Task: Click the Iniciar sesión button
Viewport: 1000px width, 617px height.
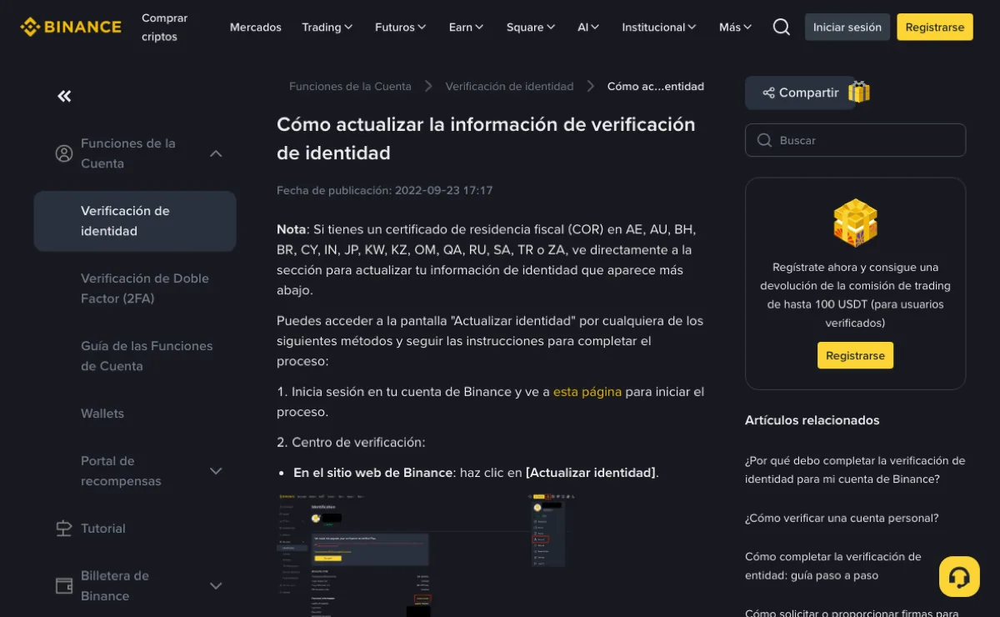Action: coord(847,27)
